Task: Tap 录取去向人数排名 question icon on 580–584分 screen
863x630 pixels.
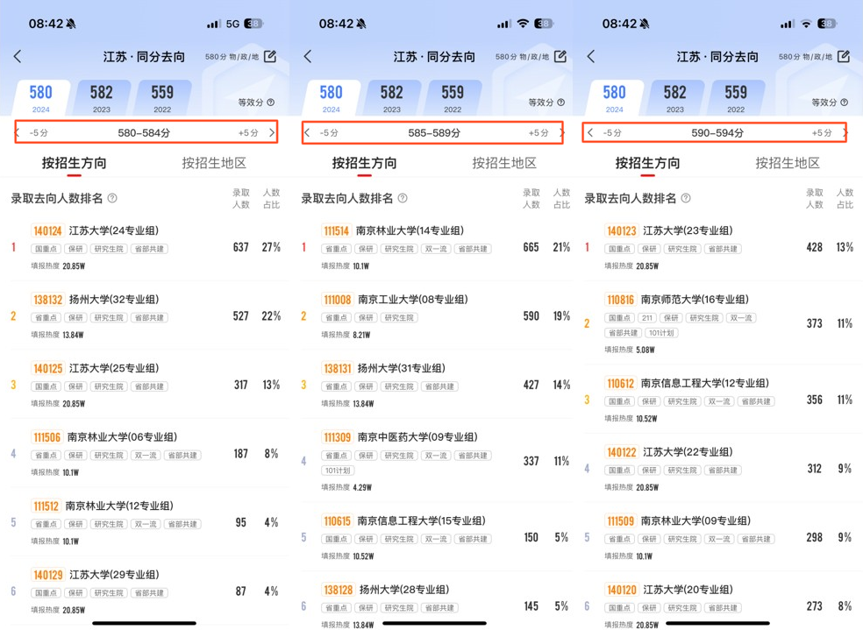Action: click(112, 198)
